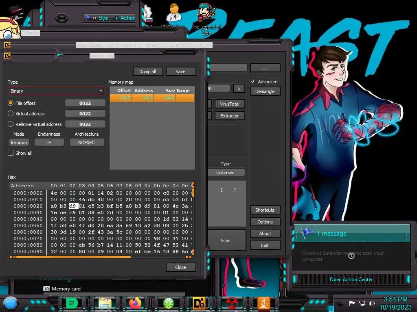Click the Exit button

coord(265,245)
